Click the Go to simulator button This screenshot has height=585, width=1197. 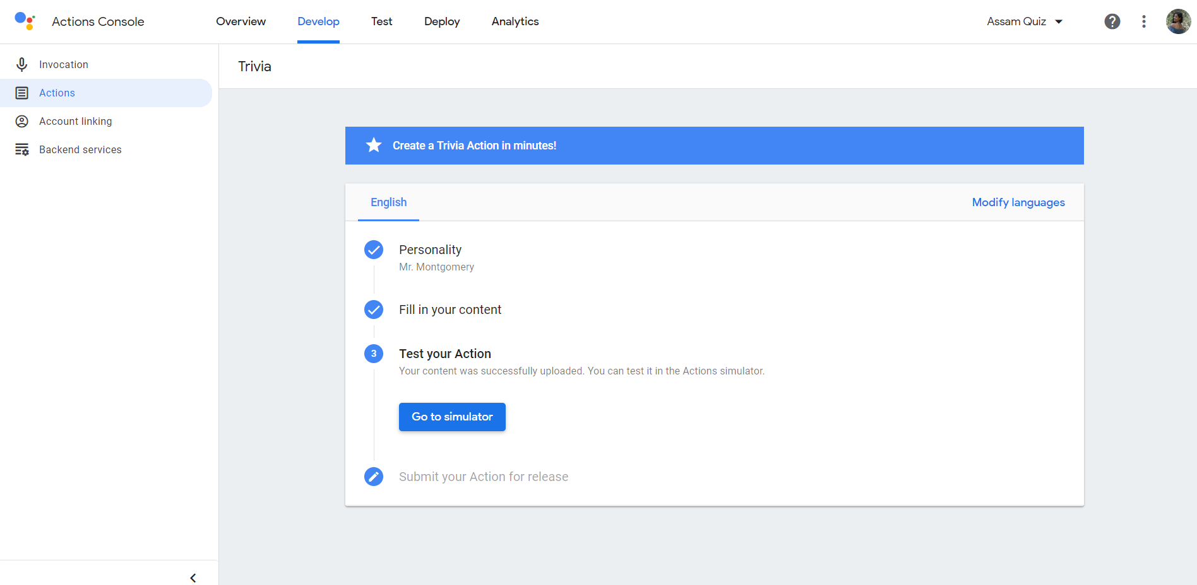(x=452, y=417)
